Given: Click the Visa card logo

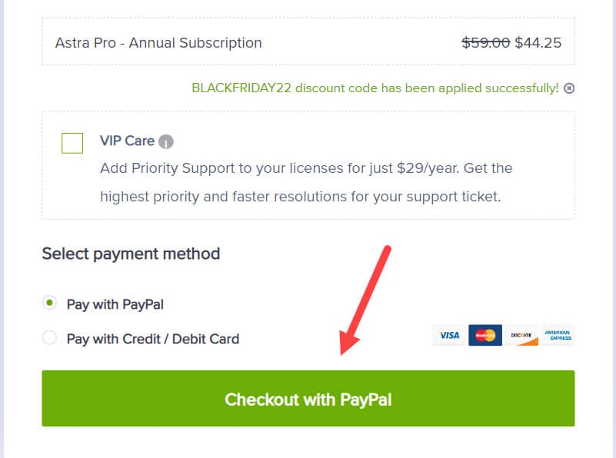Looking at the screenshot, I should coord(449,335).
